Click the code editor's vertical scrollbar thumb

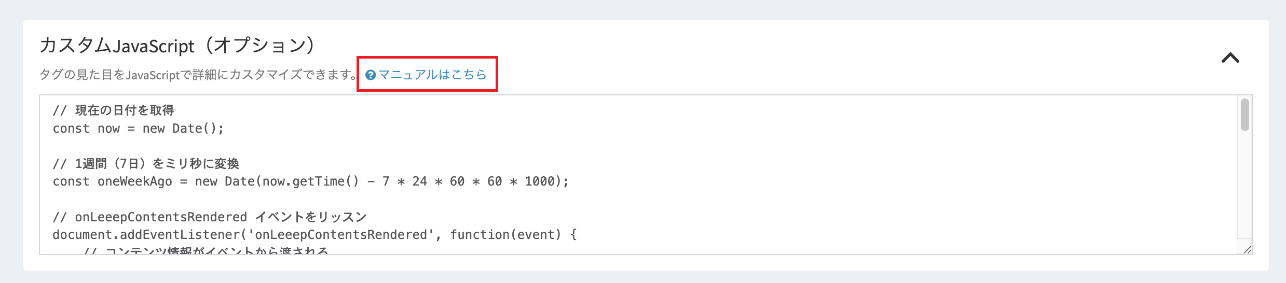tap(1244, 115)
